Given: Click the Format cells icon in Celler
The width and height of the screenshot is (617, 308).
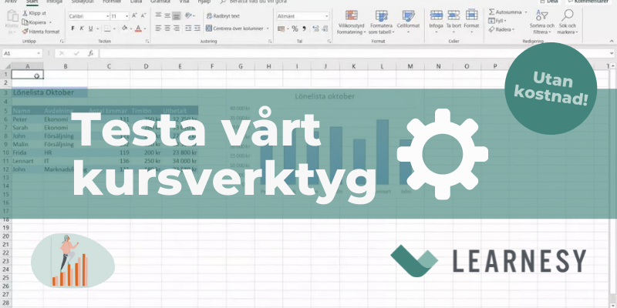Looking at the screenshot, I should tap(471, 15).
